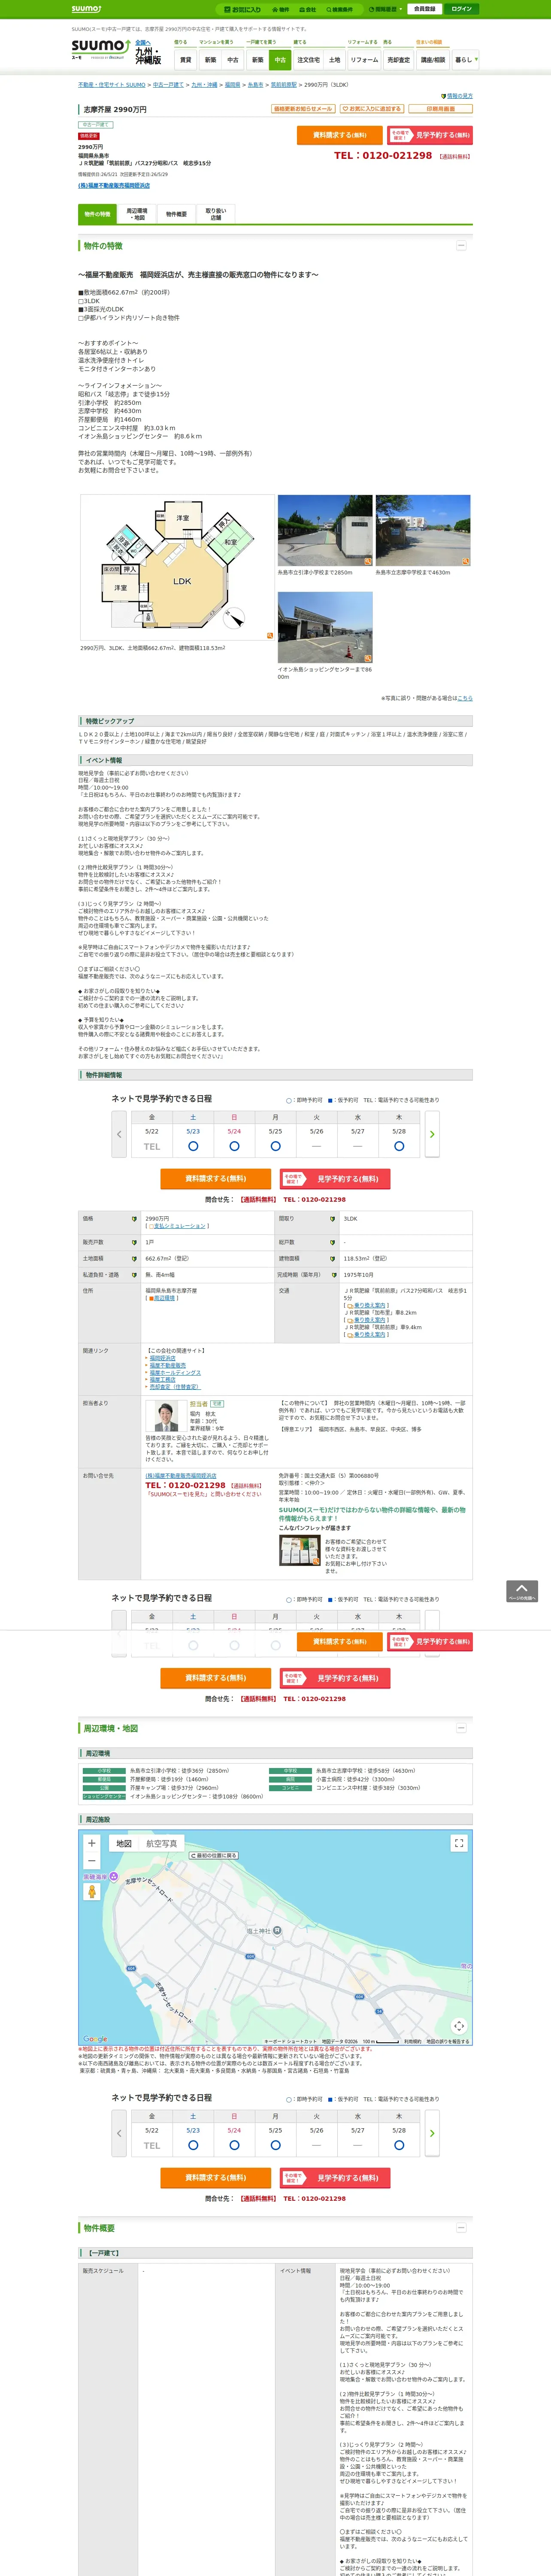Viewport: 551px width, 2576px height.
Task: Click the help icon beside 建物面積
Action: point(332,1258)
